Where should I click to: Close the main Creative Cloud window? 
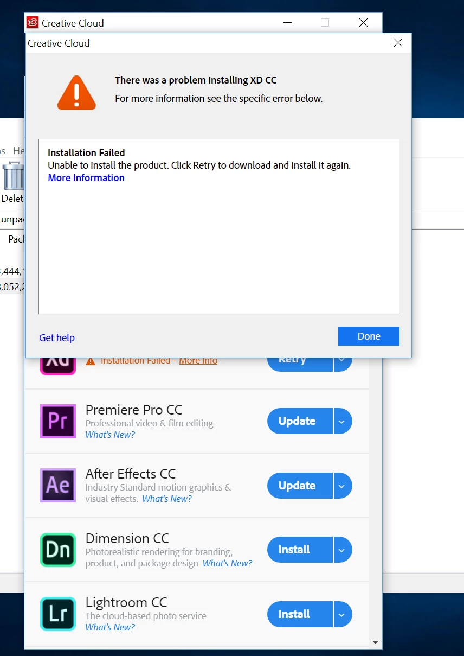pyautogui.click(x=363, y=23)
